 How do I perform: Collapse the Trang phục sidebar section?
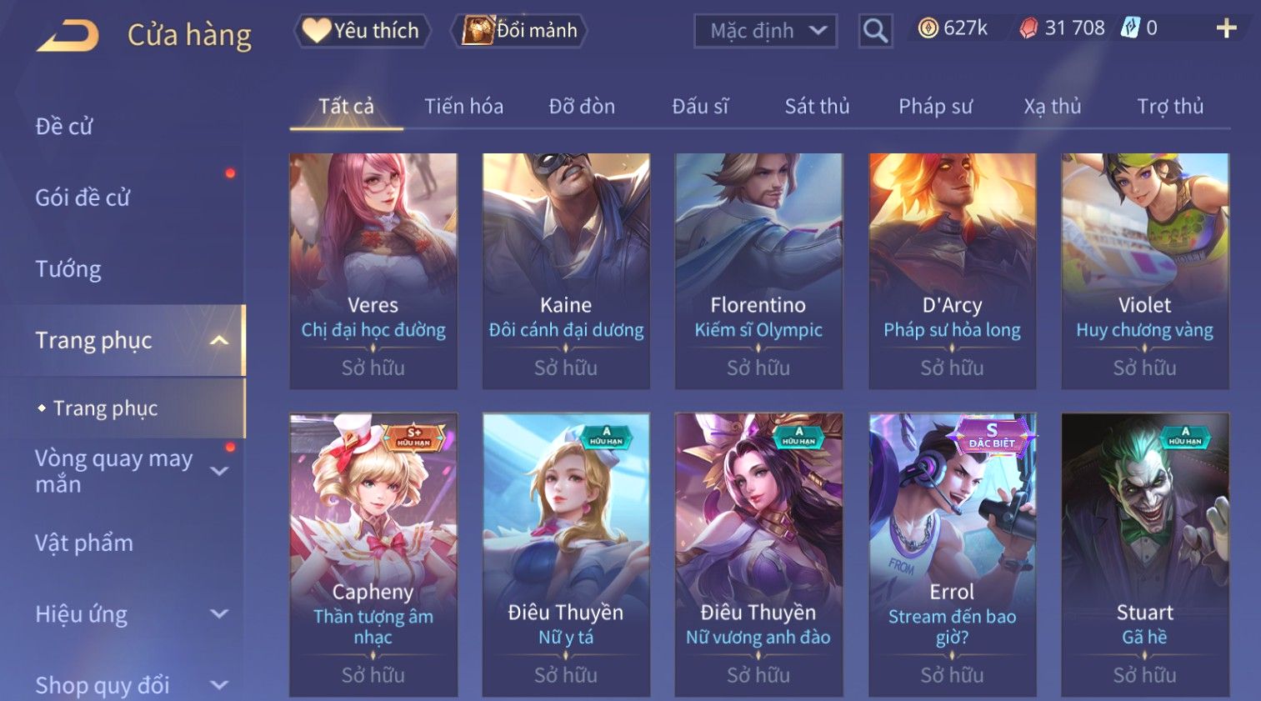point(219,340)
